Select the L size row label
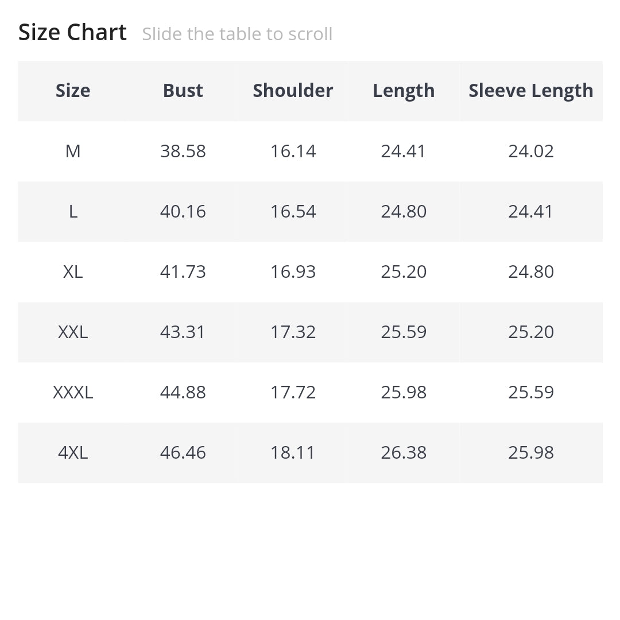The image size is (620, 620). click(x=73, y=211)
